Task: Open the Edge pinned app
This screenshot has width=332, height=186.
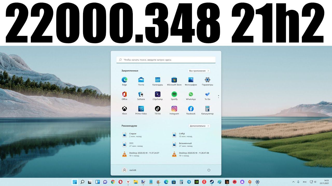Action: point(125,81)
